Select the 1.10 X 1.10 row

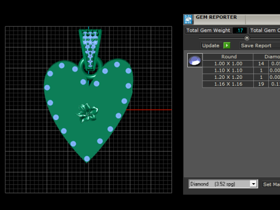241,71
